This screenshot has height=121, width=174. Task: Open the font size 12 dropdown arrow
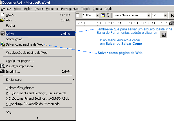coord(165,15)
